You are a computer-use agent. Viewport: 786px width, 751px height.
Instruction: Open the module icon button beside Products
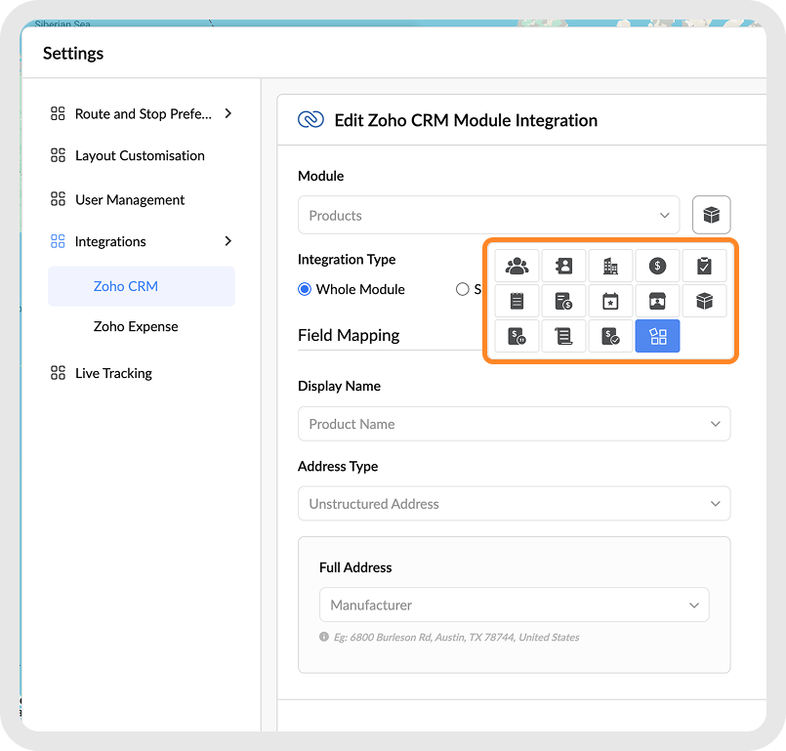(711, 215)
